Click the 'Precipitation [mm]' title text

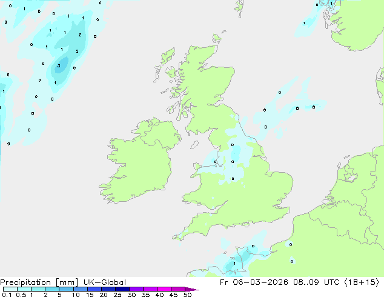[39, 282]
